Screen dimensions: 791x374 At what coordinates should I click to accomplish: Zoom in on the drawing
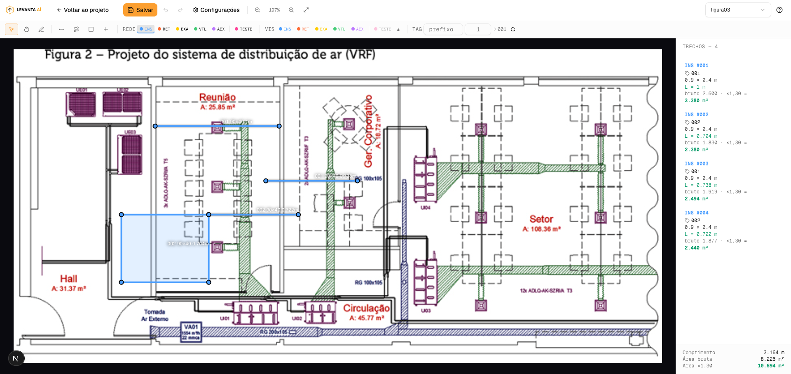[x=291, y=10]
